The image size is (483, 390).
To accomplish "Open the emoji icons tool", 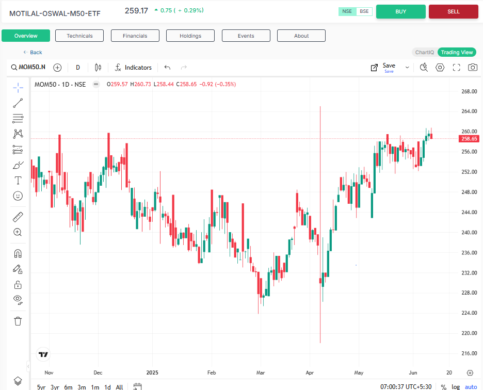I will [x=18, y=196].
